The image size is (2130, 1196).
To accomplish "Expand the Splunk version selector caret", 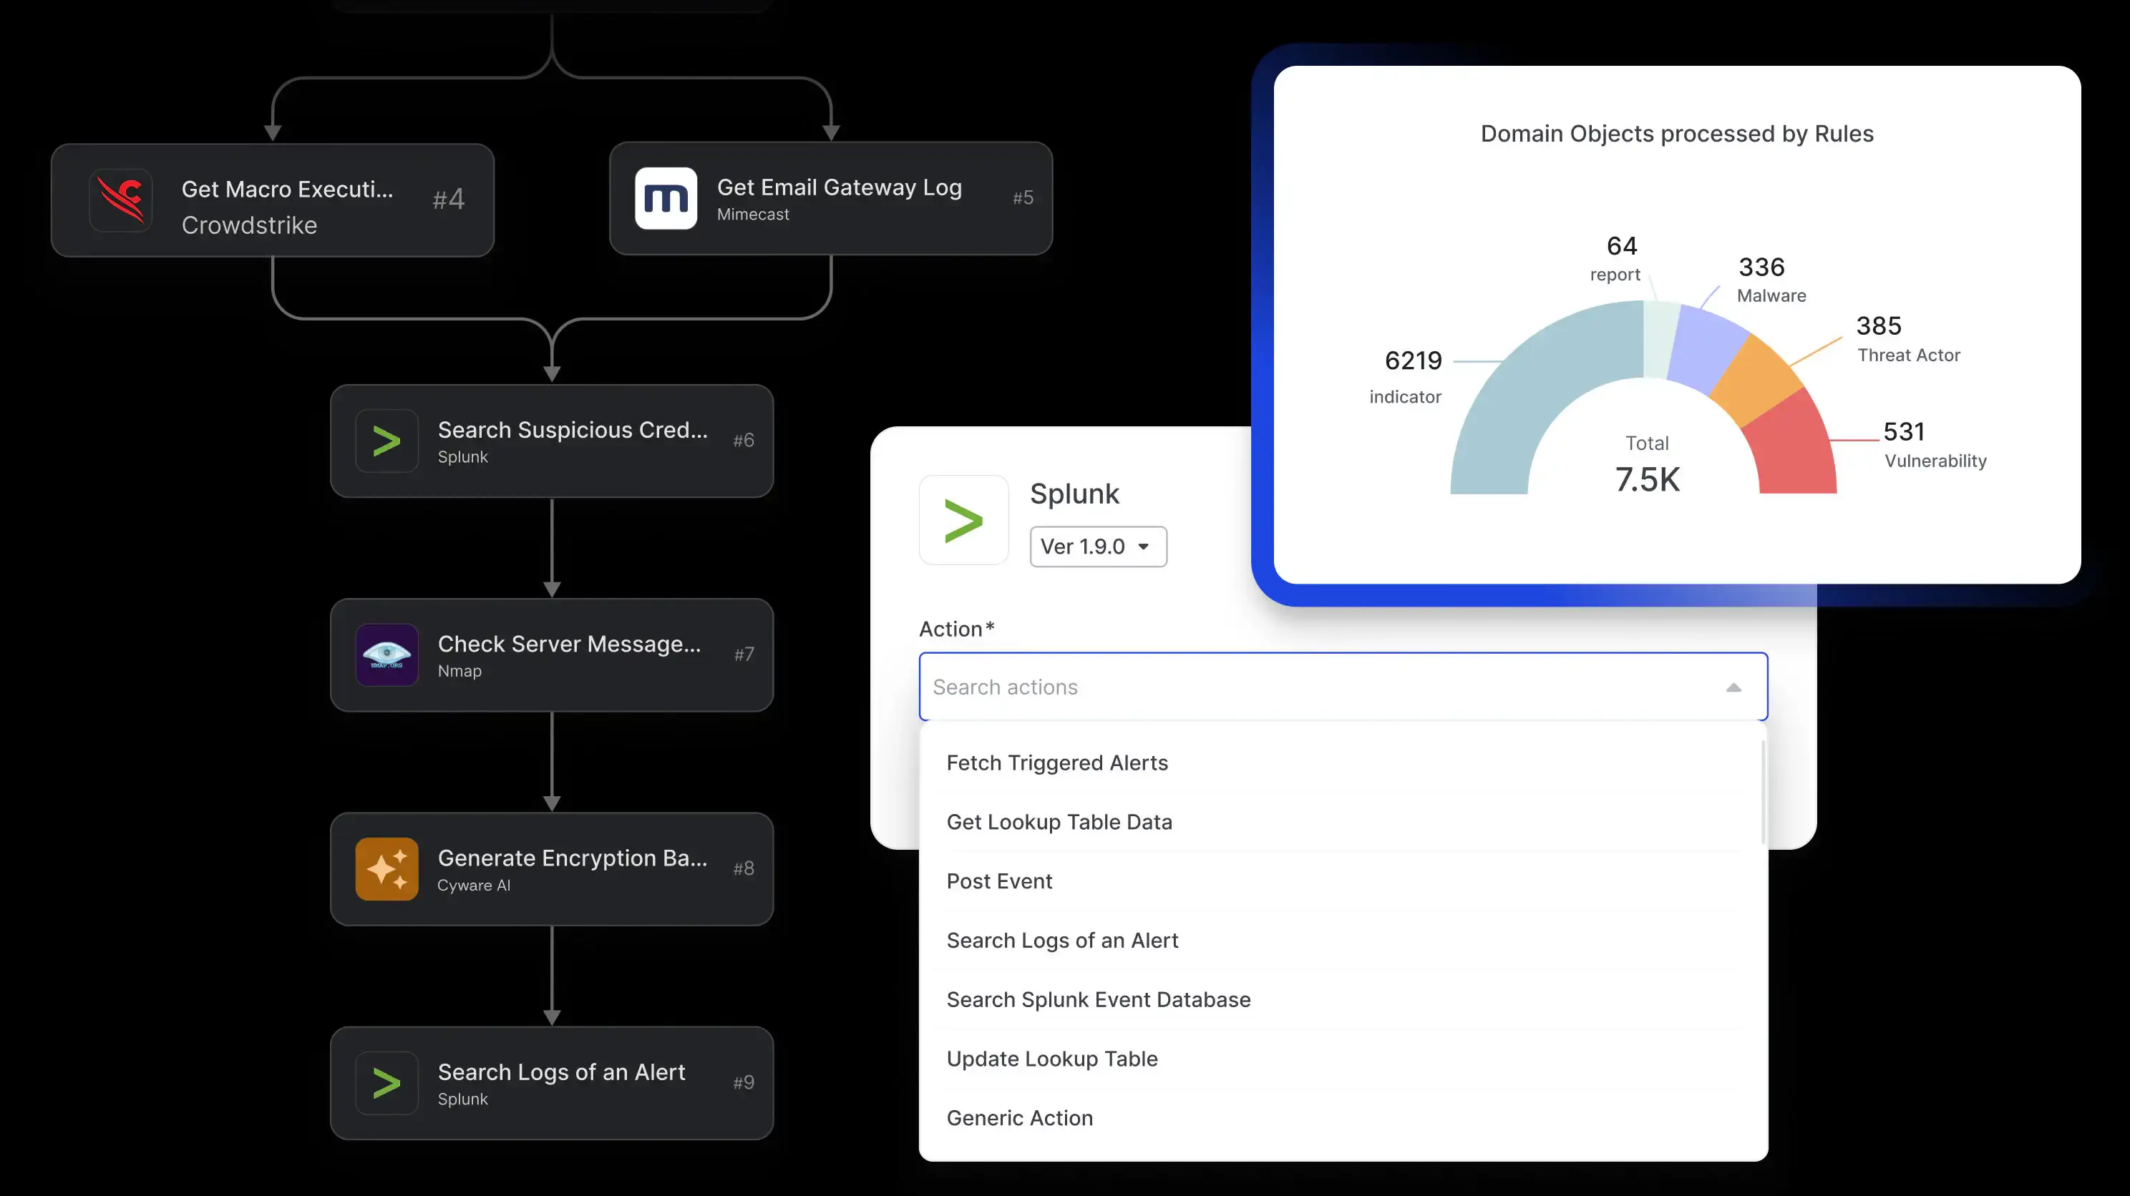I will 1144,546.
